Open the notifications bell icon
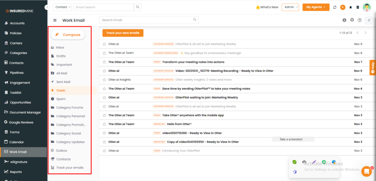The width and height of the screenshot is (376, 181). tap(351, 7)
